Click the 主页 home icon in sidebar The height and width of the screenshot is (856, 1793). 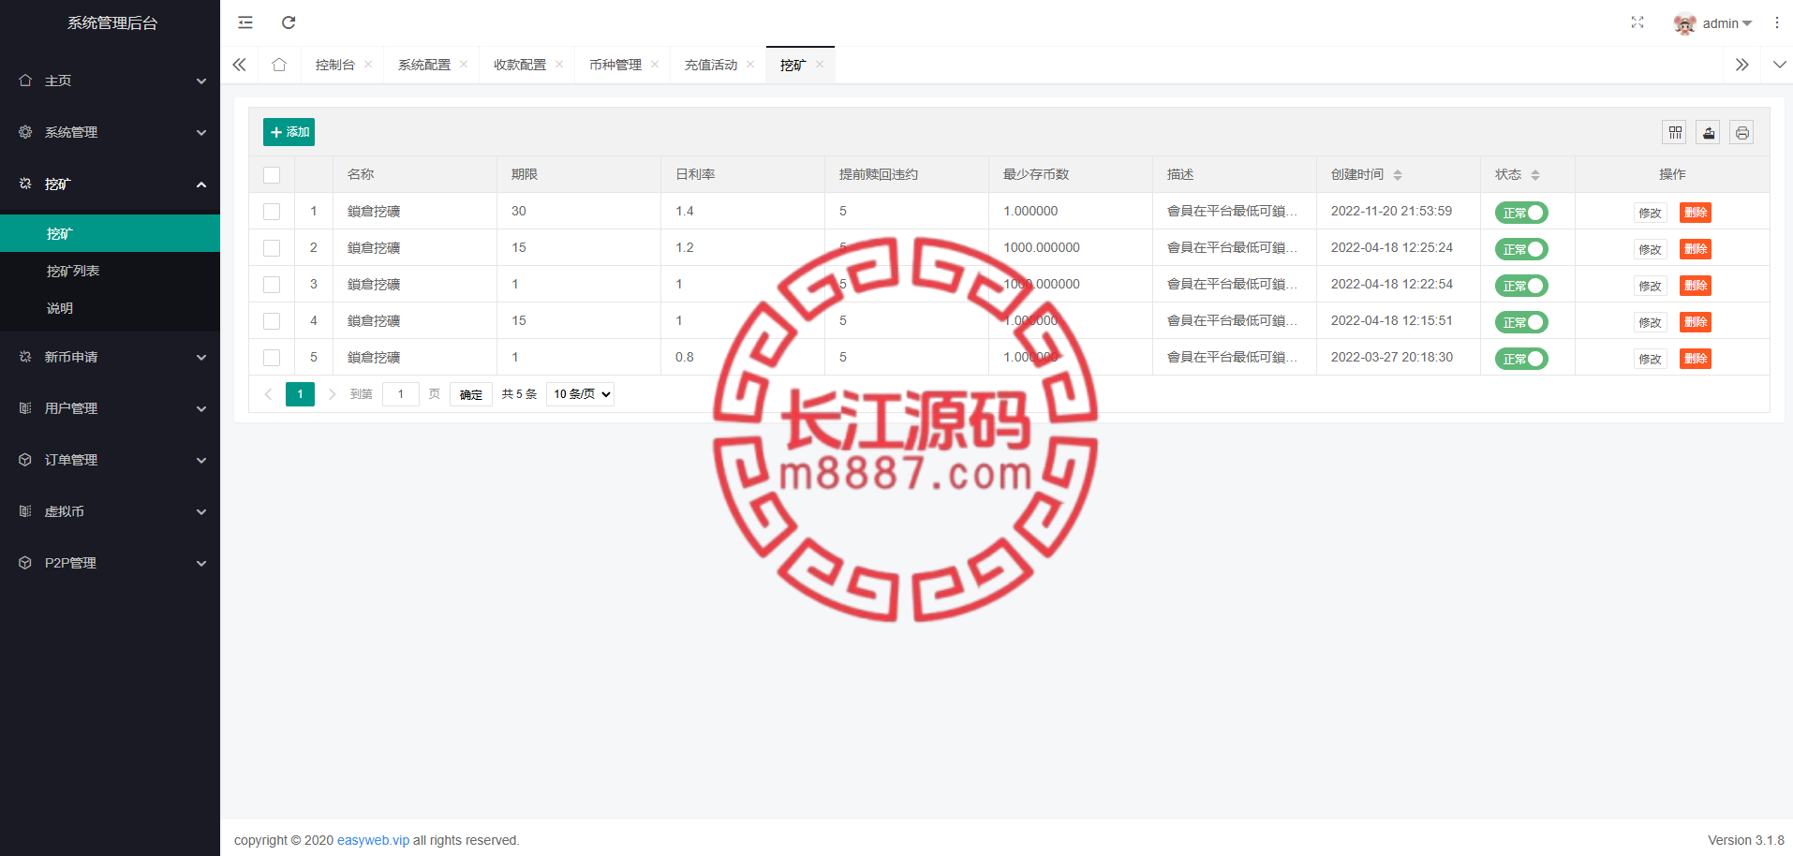point(25,81)
